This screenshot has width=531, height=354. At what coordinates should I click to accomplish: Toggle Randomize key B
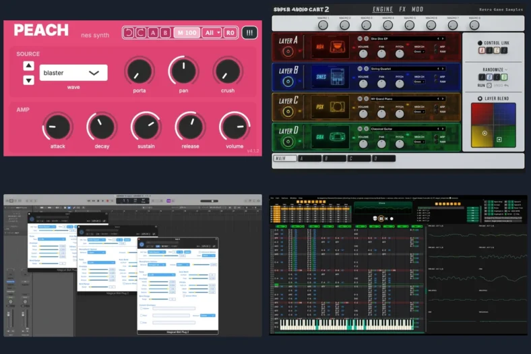click(489, 78)
